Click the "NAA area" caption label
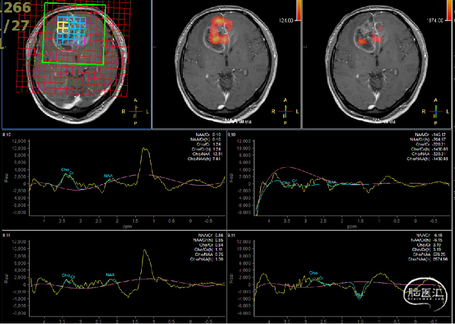 (238, 121)
